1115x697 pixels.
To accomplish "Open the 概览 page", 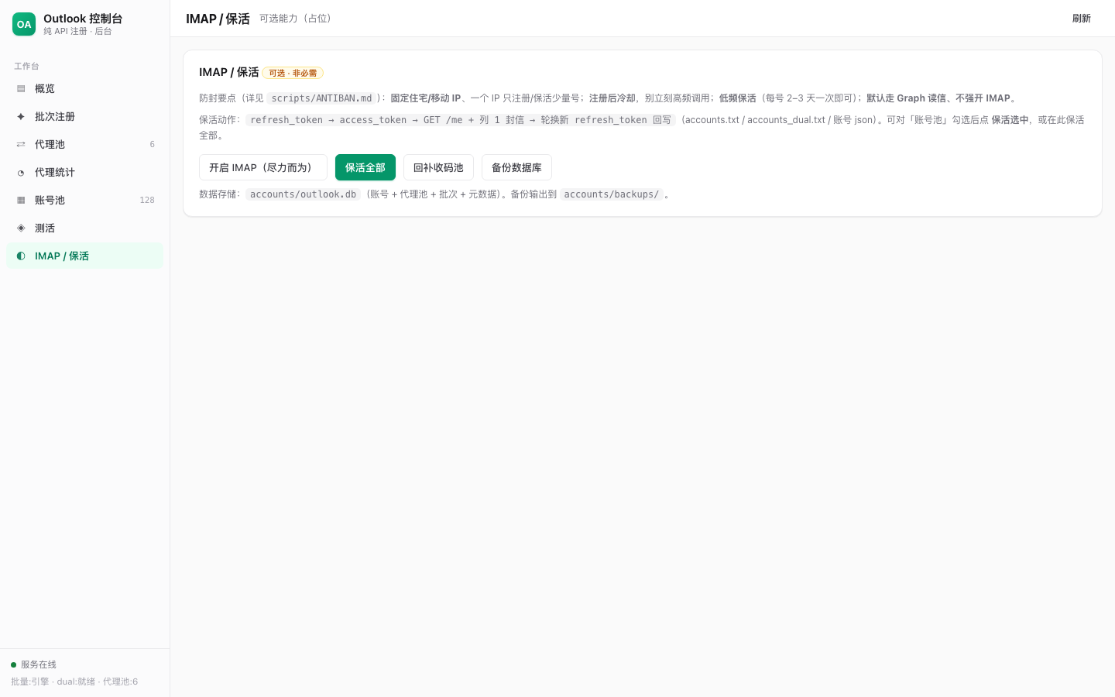I will 84,89.
